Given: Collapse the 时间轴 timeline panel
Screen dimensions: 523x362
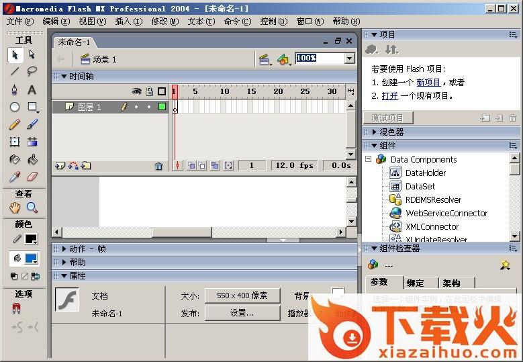Looking at the screenshot, I should 64,76.
